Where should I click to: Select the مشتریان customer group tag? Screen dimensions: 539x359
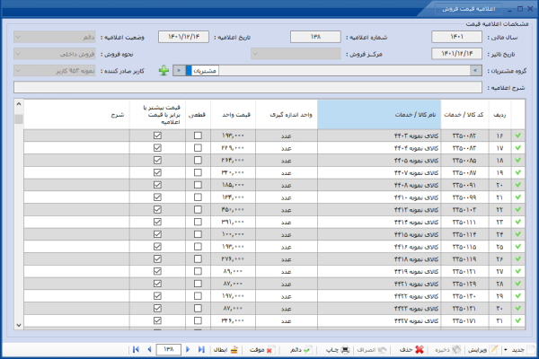tap(205, 71)
